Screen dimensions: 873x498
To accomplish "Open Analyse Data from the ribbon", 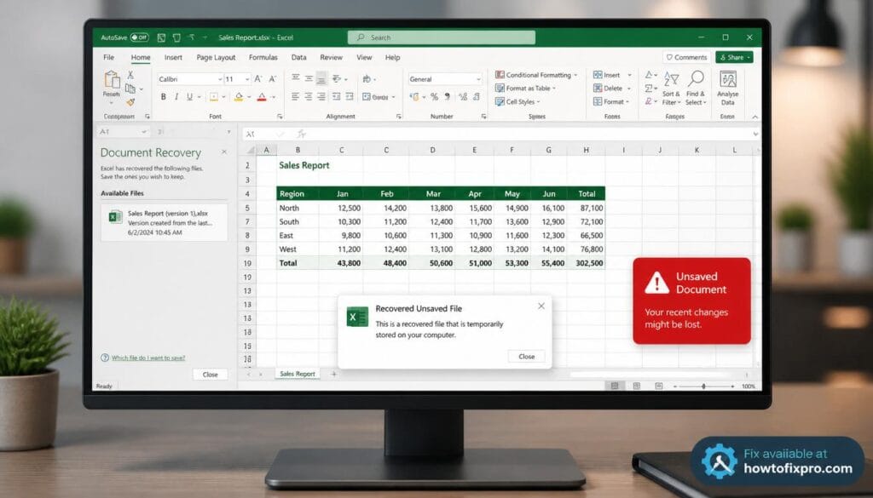I will coord(728,88).
